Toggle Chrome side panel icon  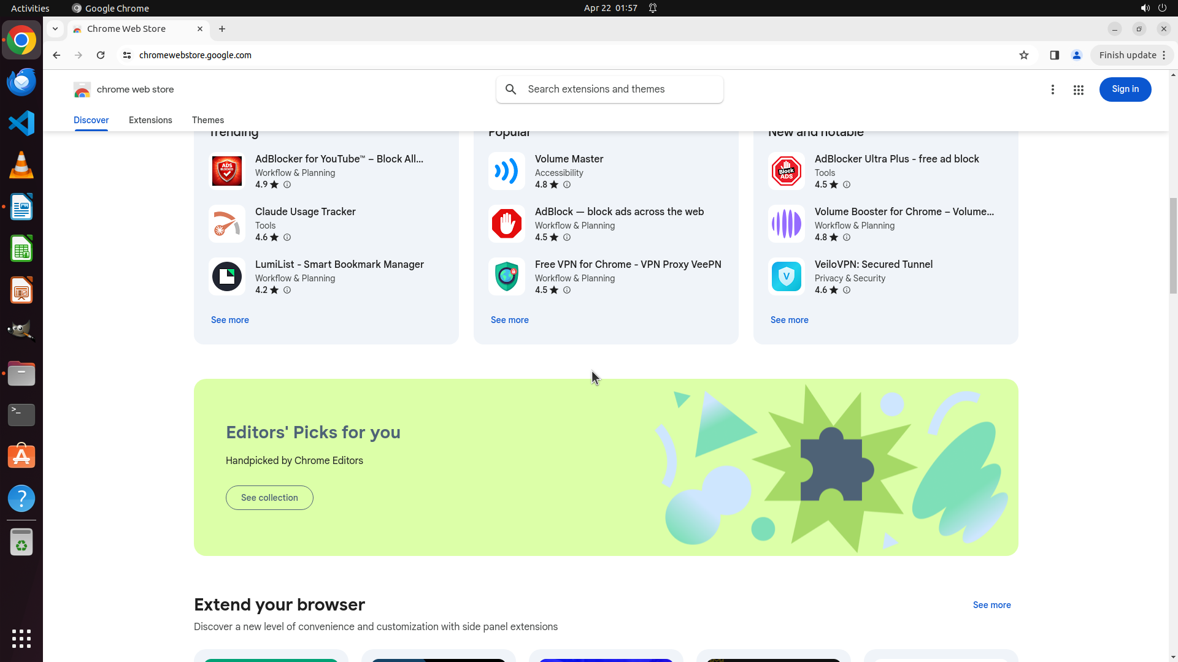(x=1054, y=55)
